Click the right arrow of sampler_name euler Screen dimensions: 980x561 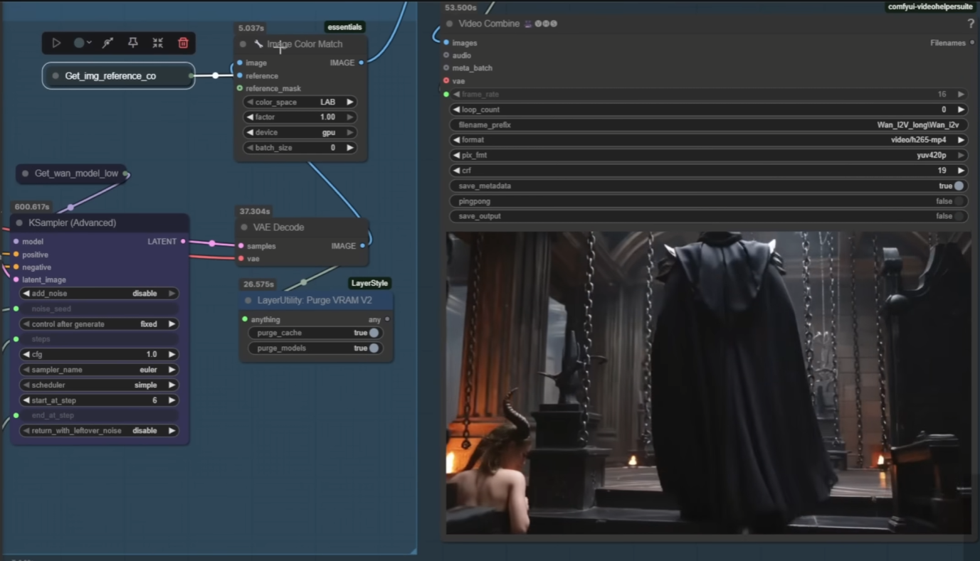[172, 370]
